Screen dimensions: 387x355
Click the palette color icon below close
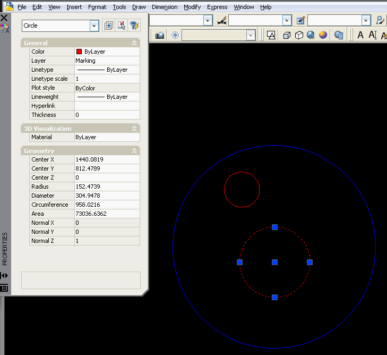(x=5, y=29)
